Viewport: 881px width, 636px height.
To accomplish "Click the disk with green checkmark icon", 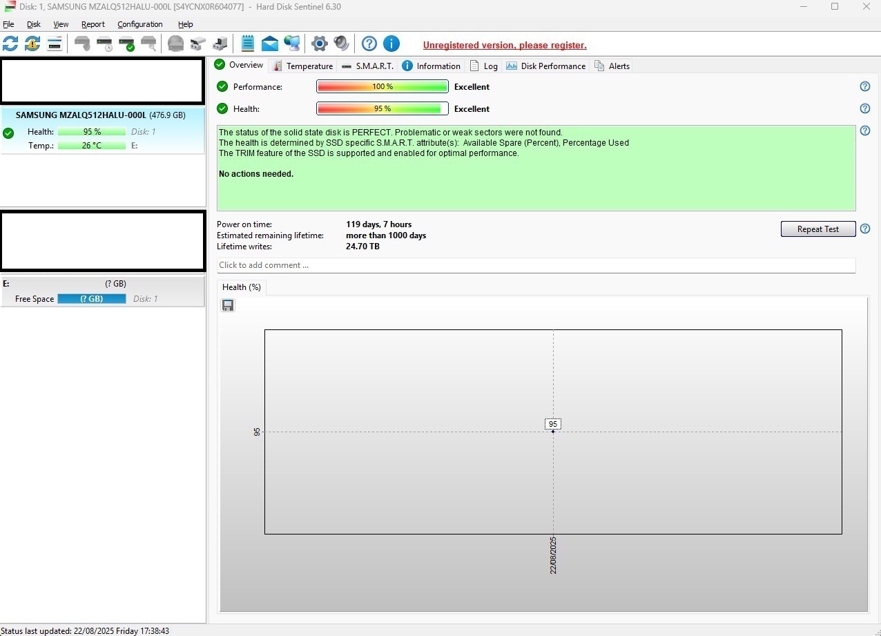I will (126, 44).
